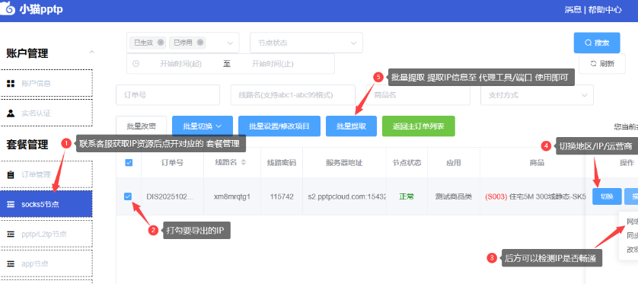The image size is (638, 284).
Task: Uncheck the xm8mrqtg1 row checkbox
Action: click(128, 196)
